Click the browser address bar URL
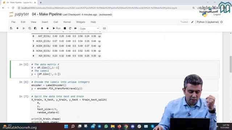The height and width of the screenshot is (130, 232). point(99,8)
